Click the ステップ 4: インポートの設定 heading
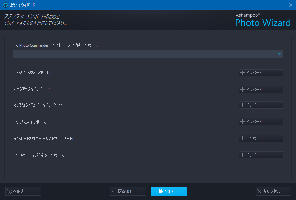Screen dimensions: 296x200 32,16
